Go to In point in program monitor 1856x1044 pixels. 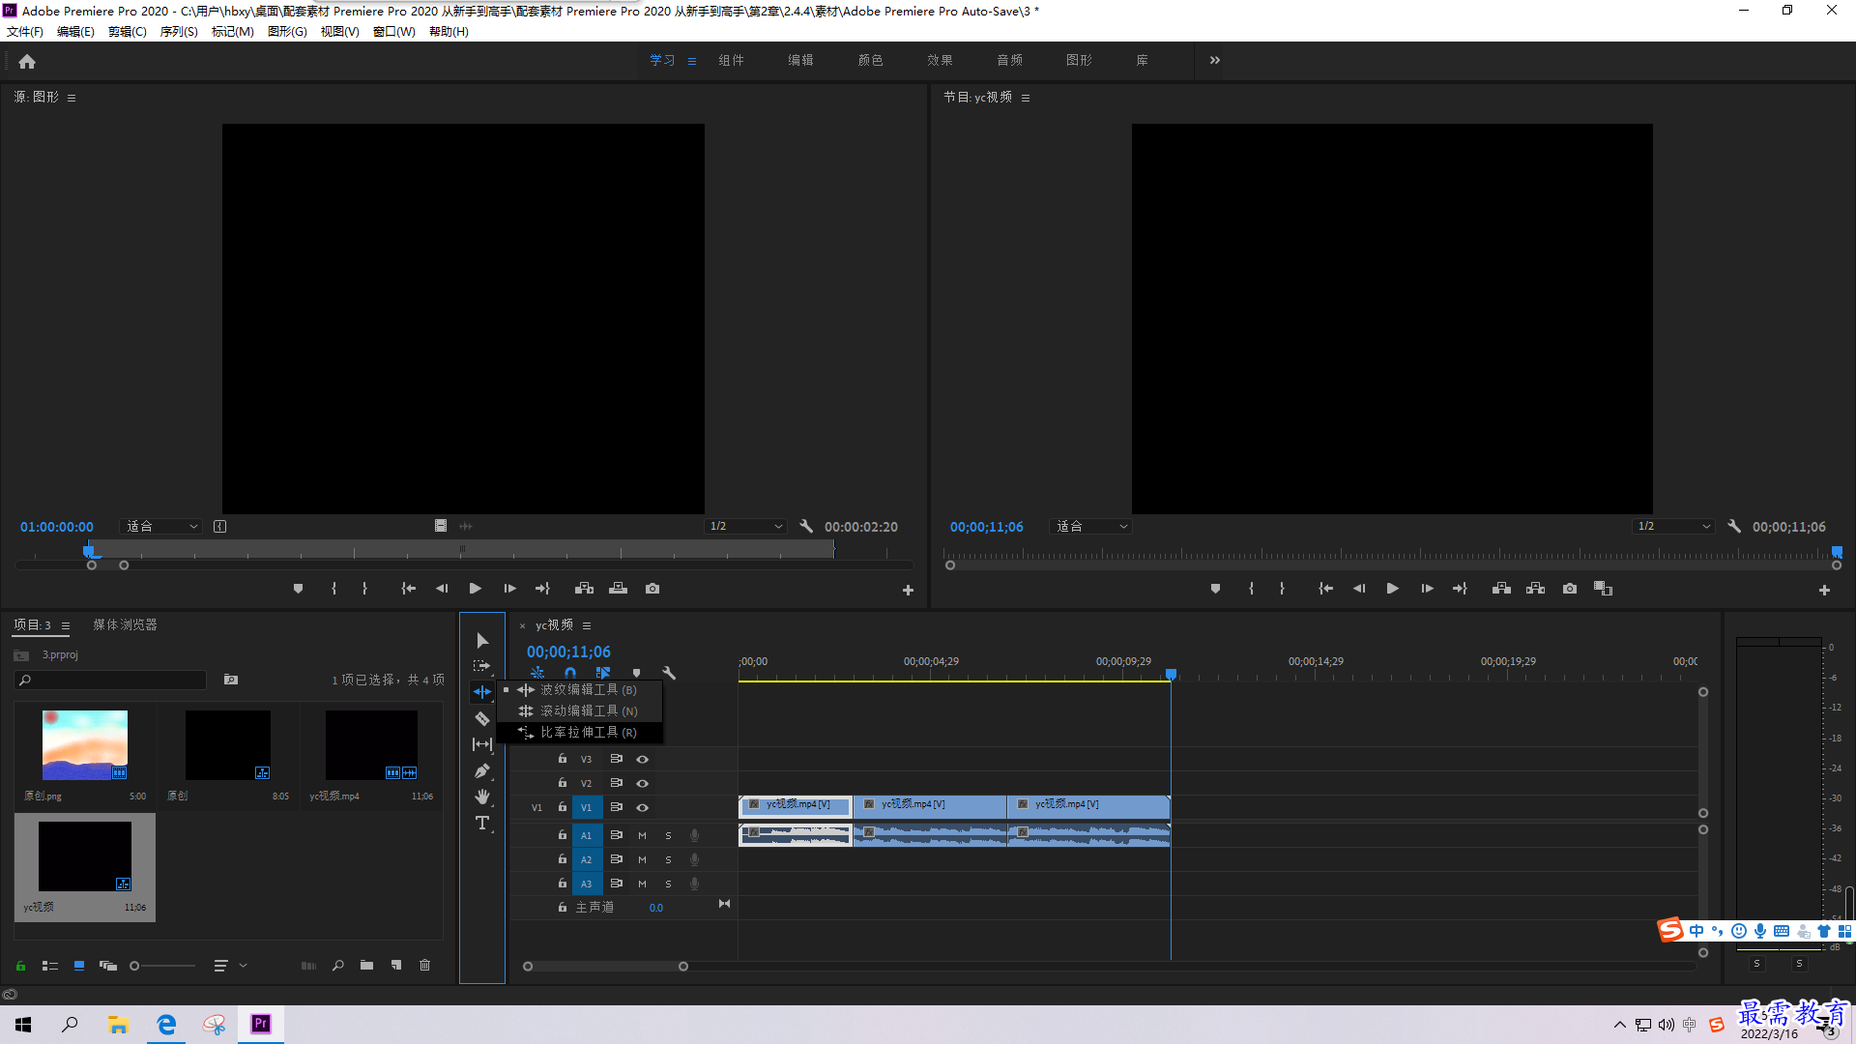pyautogui.click(x=1325, y=589)
